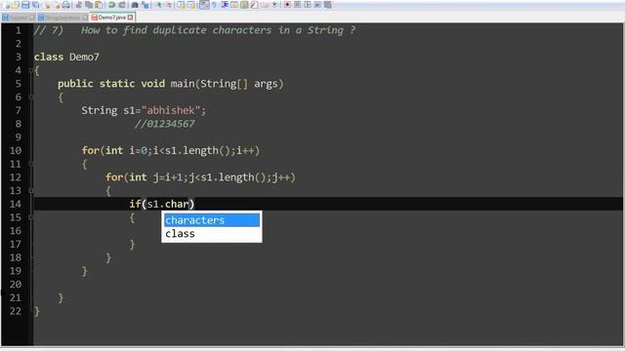The image size is (625, 351).
Task: Click the 'i<s1.length()' condition on line 10
Action: 192,150
